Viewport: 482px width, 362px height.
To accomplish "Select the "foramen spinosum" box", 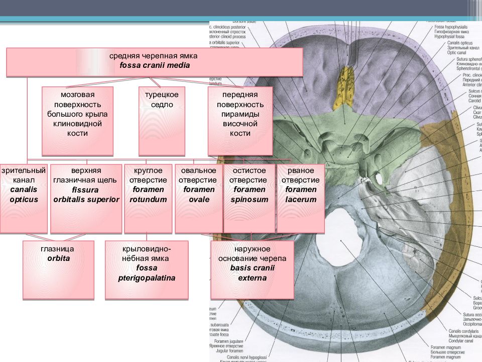I will pos(249,199).
